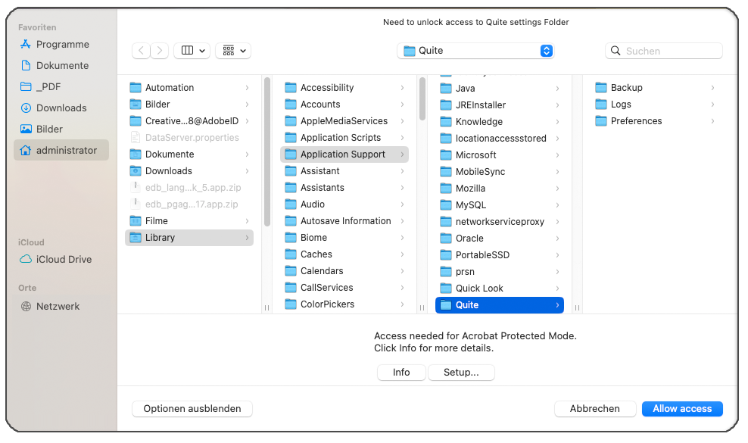The width and height of the screenshot is (748, 443).
Task: Select the networkserviceproxy folder
Action: (500, 221)
